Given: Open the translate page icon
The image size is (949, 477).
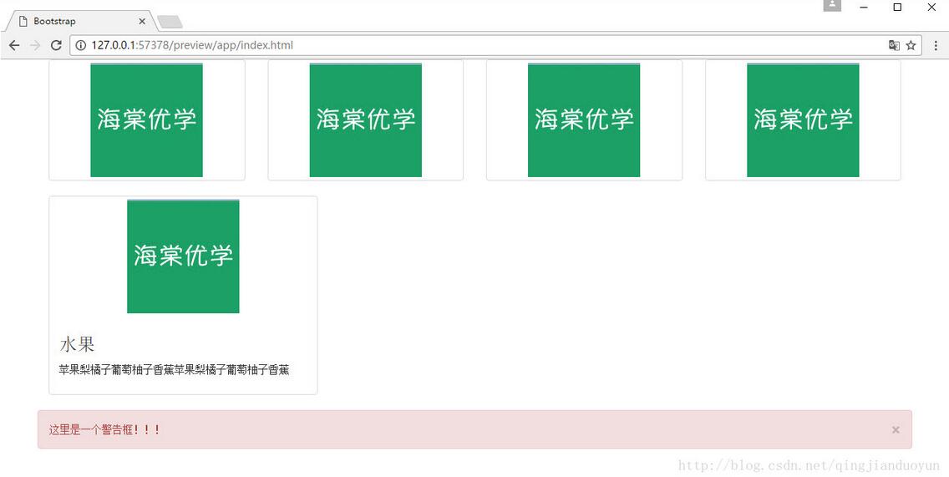Looking at the screenshot, I should click(894, 45).
